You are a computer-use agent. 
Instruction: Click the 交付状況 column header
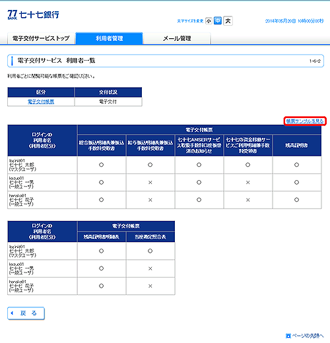108,92
